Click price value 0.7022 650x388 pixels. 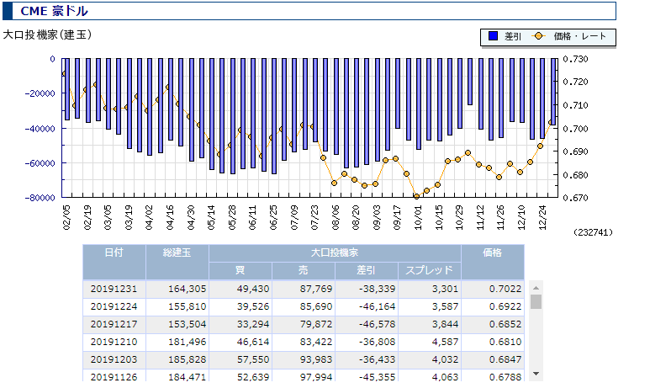point(505,289)
